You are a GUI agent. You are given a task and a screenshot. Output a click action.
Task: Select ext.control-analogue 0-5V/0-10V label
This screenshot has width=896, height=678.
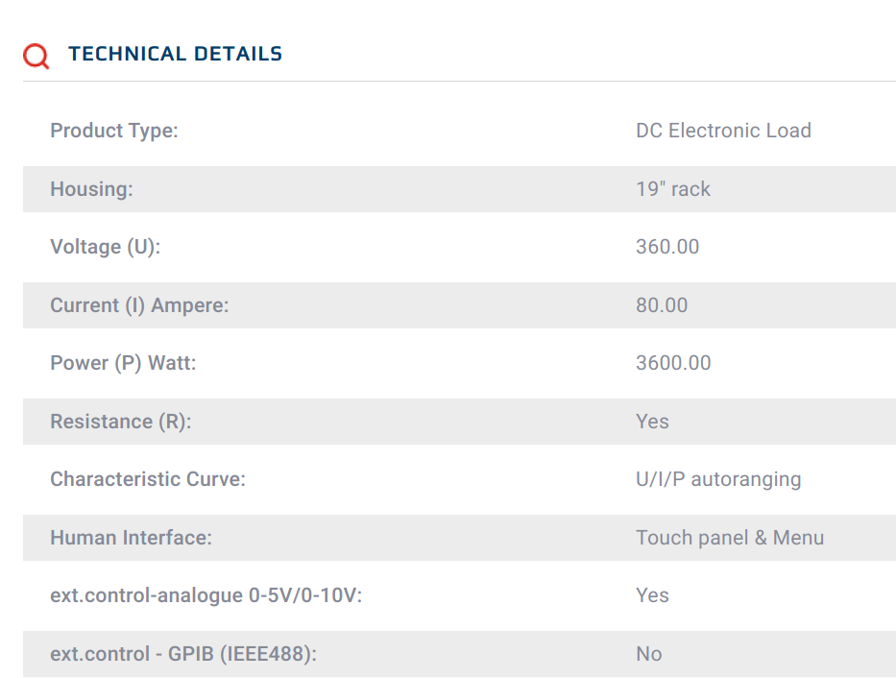click(x=206, y=595)
